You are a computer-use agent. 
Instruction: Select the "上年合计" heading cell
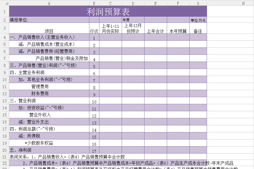coord(155,28)
